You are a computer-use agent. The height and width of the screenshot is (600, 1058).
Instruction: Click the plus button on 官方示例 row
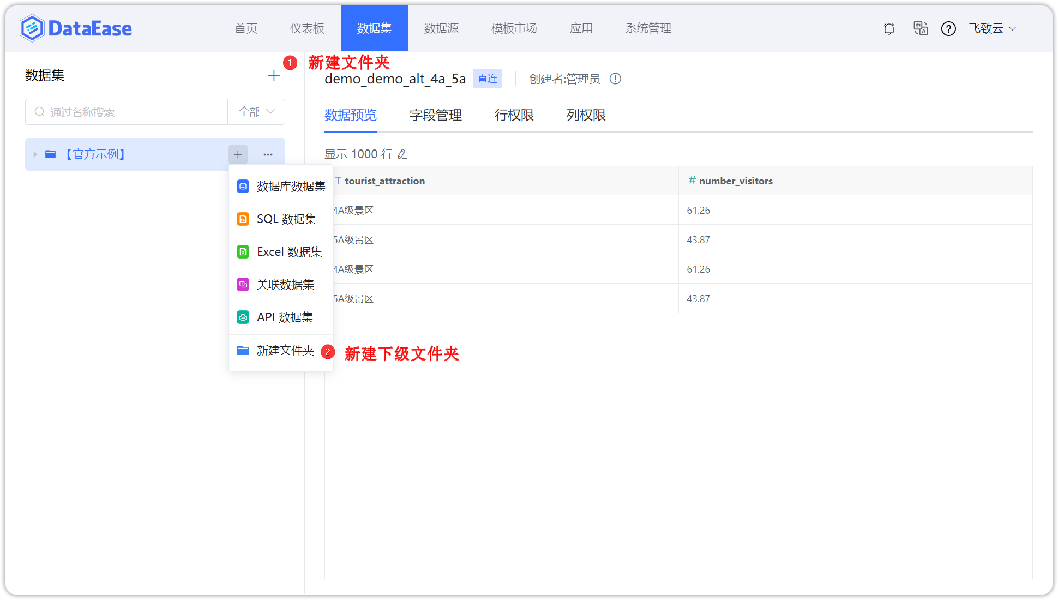tap(238, 154)
